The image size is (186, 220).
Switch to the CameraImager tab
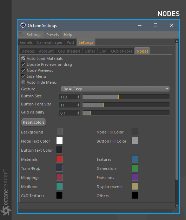[49, 42]
